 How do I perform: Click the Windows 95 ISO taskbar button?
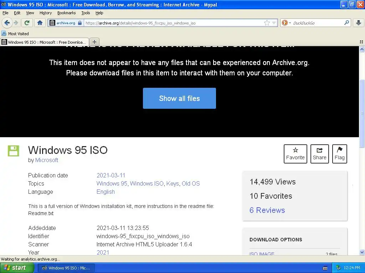(x=66, y=268)
